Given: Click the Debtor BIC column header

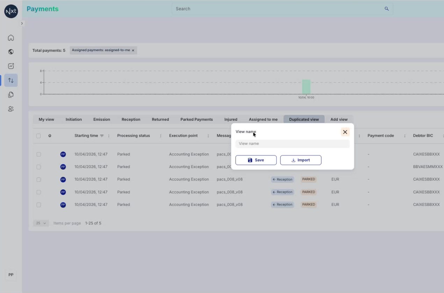Looking at the screenshot, I should tap(423, 136).
